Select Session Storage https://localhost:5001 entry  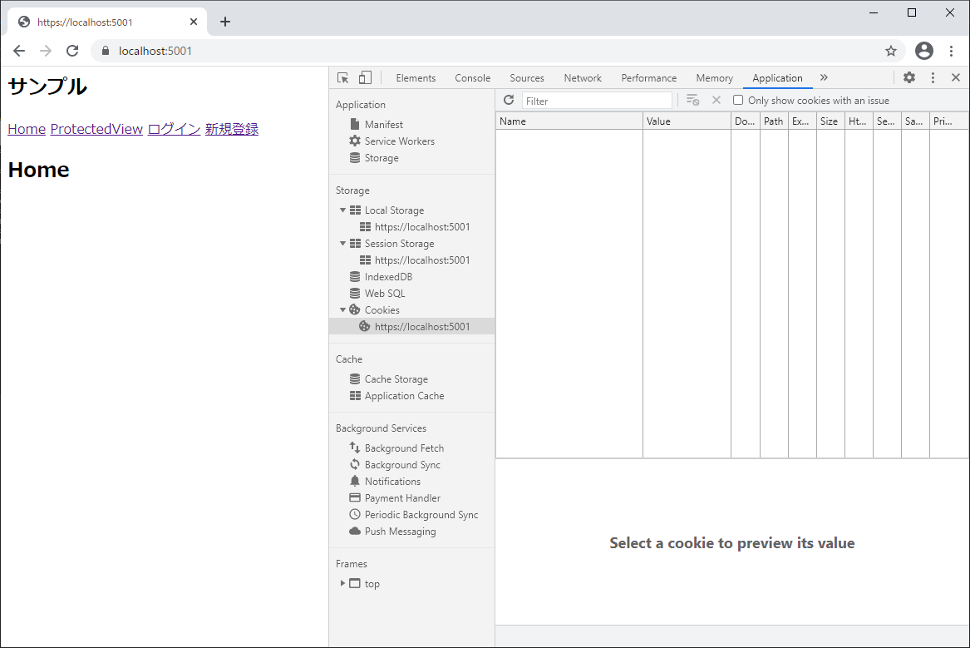point(415,260)
